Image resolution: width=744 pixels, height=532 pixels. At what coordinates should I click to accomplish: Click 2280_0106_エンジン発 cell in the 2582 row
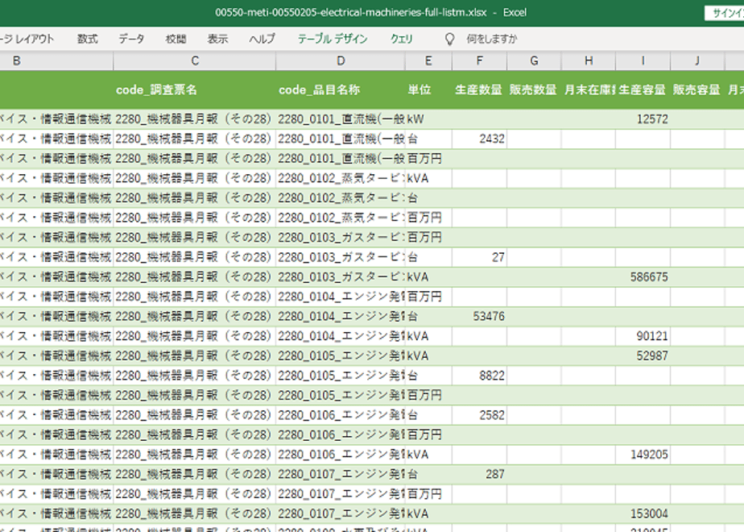tap(341, 415)
